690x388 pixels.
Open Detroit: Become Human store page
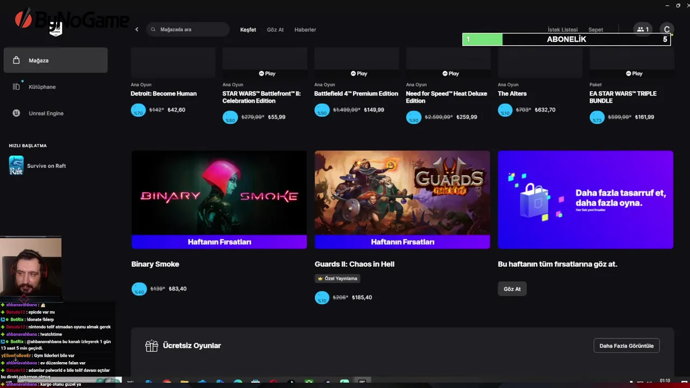point(163,94)
